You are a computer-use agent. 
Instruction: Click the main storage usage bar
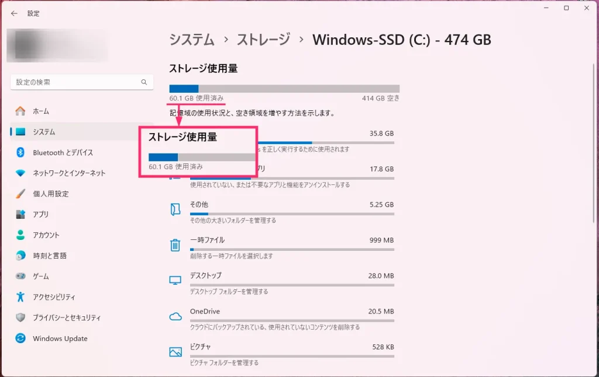(284, 89)
